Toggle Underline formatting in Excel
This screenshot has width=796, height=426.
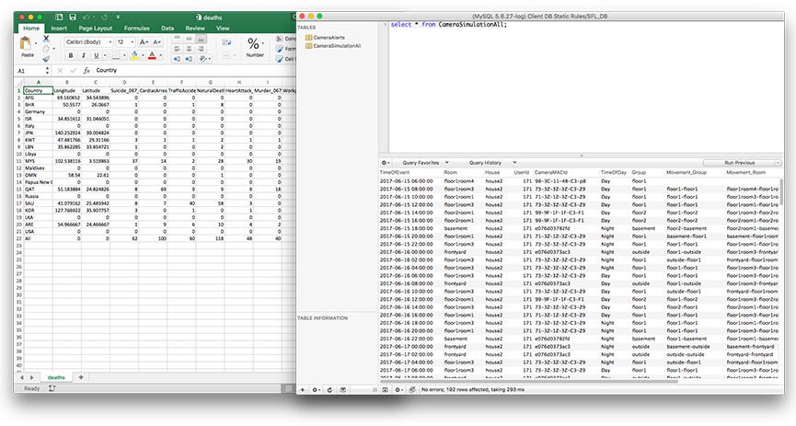96,55
